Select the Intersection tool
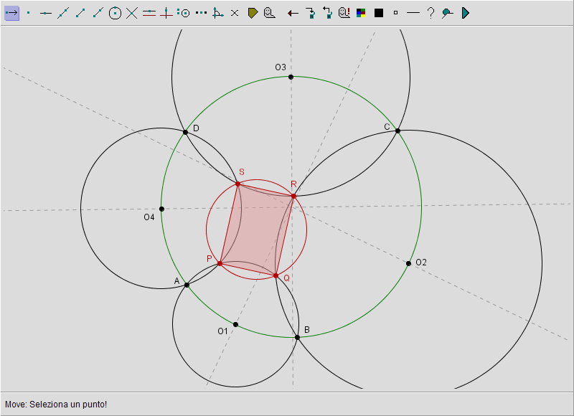The width and height of the screenshot is (574, 416). pyautogui.click(x=132, y=13)
